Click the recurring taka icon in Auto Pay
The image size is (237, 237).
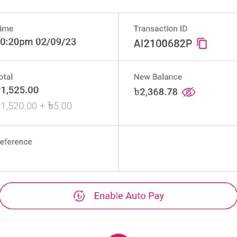tap(79, 196)
